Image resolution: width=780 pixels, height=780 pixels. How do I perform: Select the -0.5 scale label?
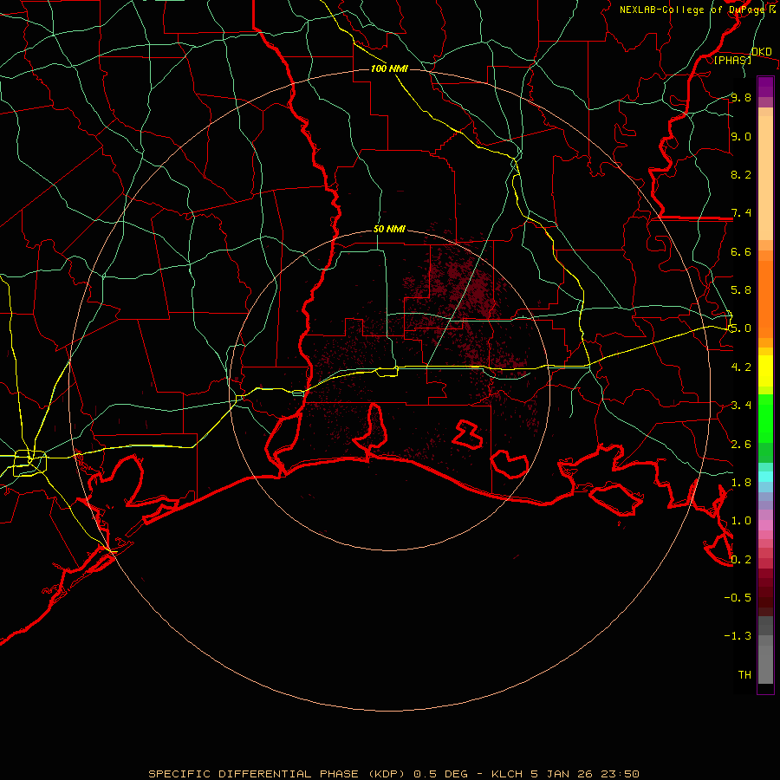click(738, 597)
